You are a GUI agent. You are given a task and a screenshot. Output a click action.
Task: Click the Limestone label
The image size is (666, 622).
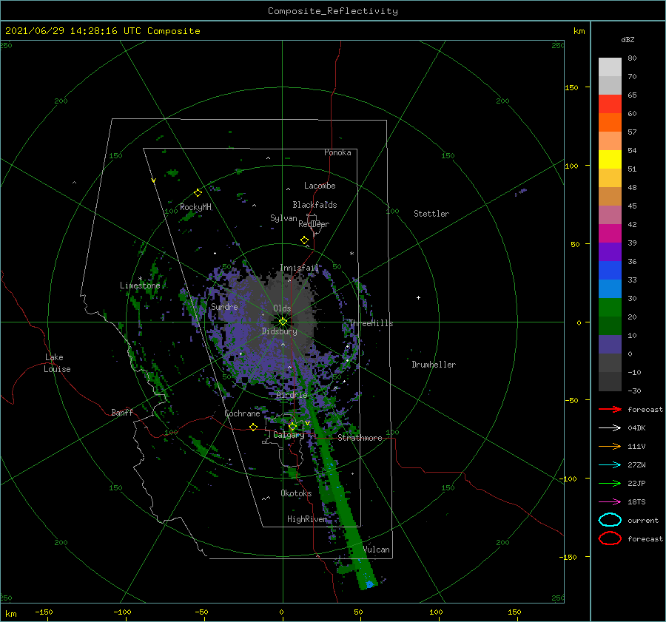tap(140, 285)
